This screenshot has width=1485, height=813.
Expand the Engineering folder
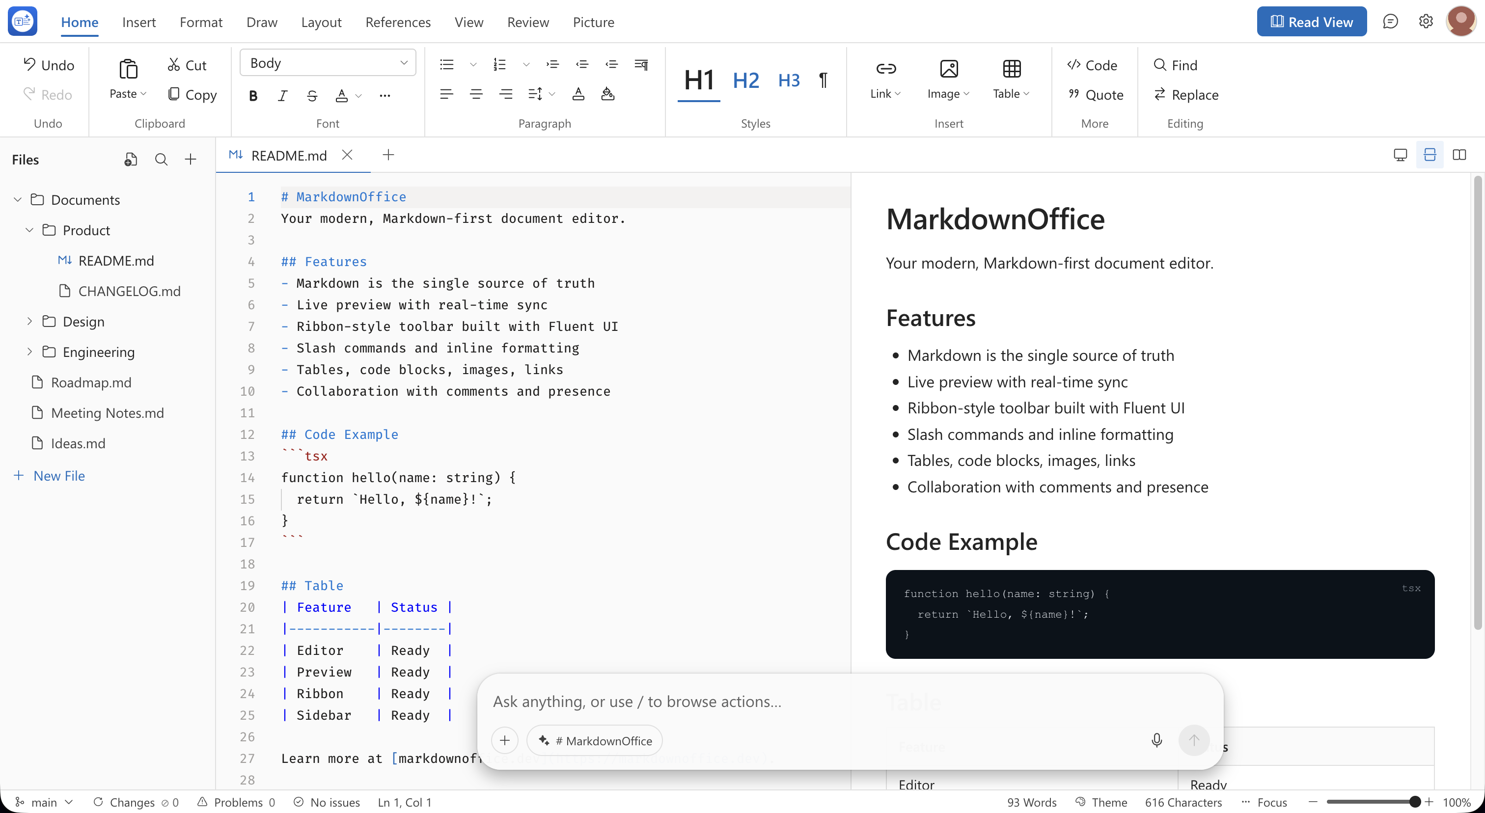click(x=29, y=352)
